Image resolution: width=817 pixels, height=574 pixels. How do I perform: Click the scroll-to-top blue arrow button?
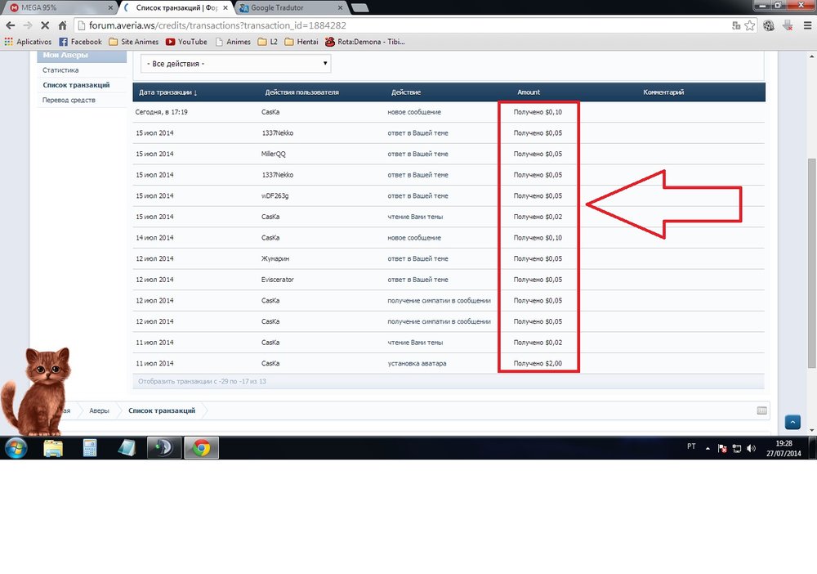pos(792,422)
